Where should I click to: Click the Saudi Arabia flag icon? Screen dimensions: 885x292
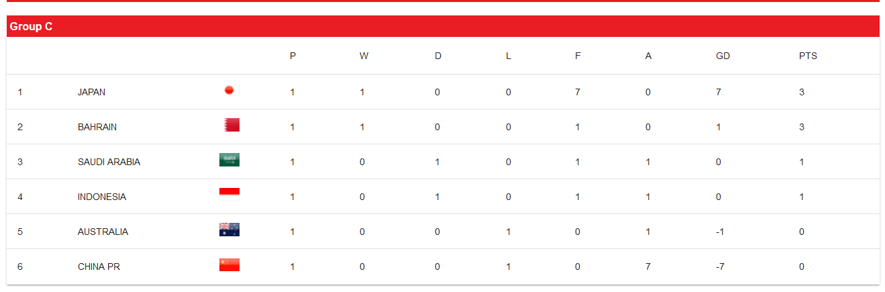point(229,160)
